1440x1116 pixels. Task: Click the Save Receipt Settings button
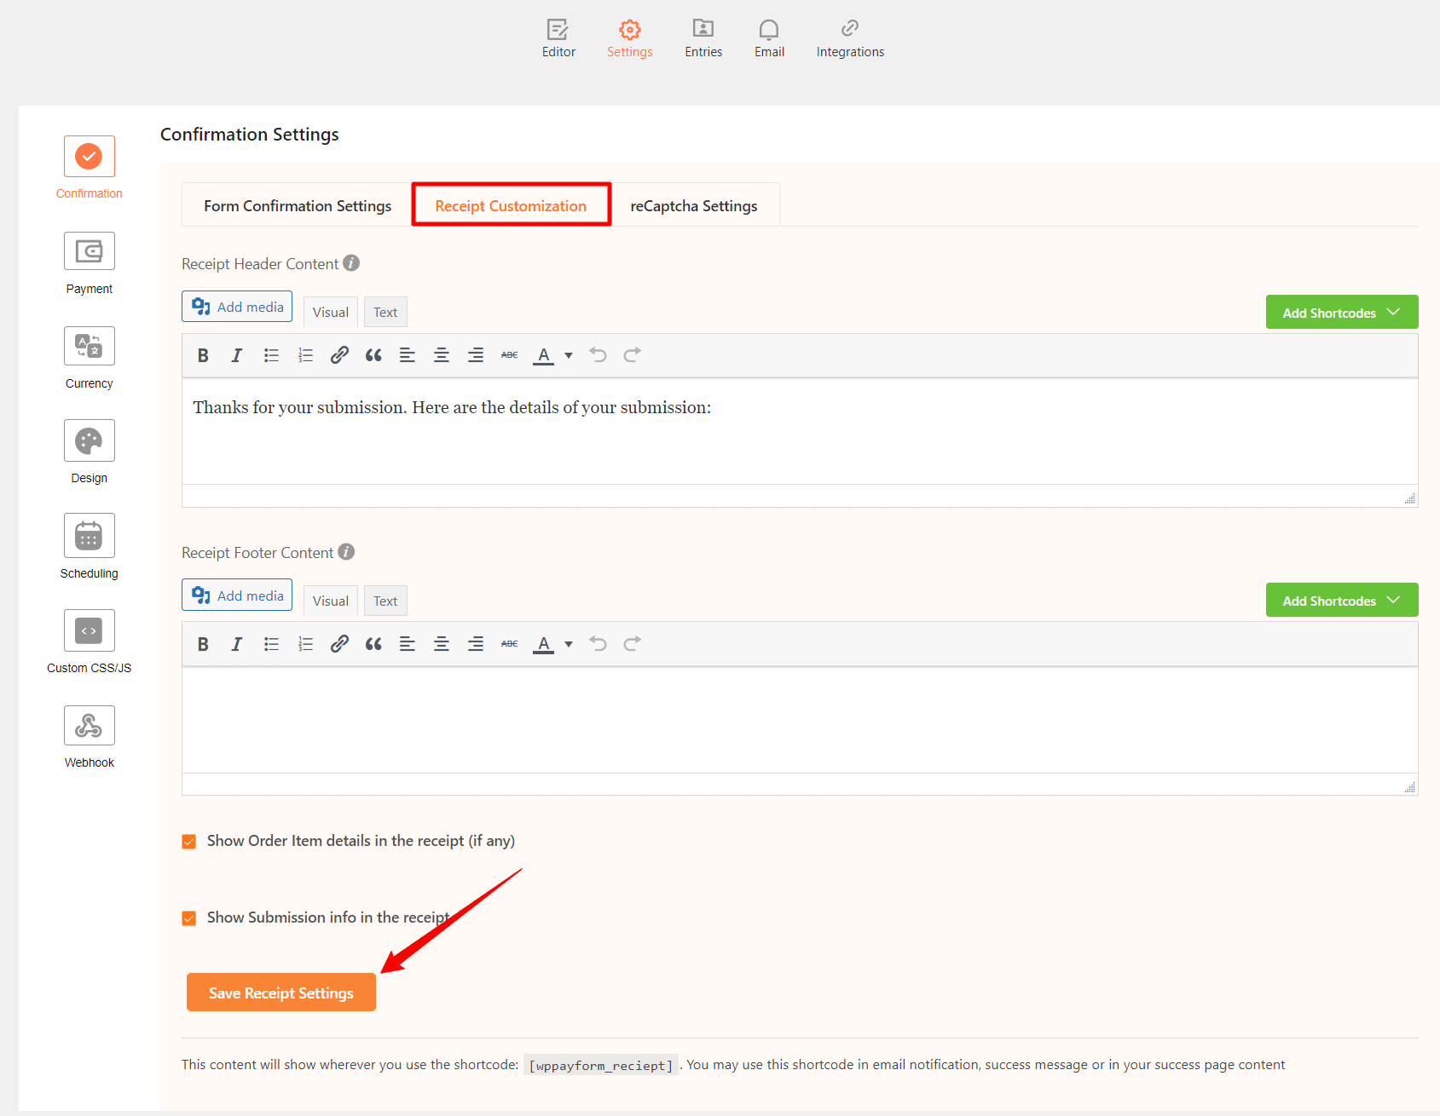point(280,992)
